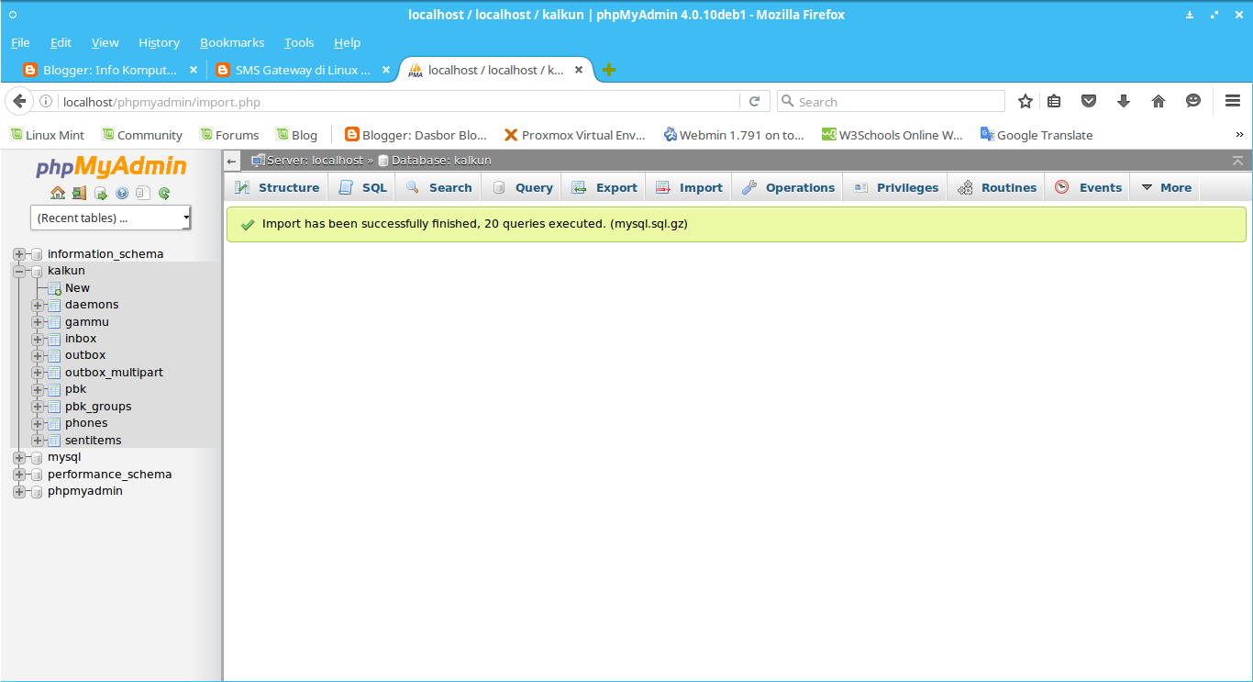
Task: Click the inbox table icon
Action: 54,339
